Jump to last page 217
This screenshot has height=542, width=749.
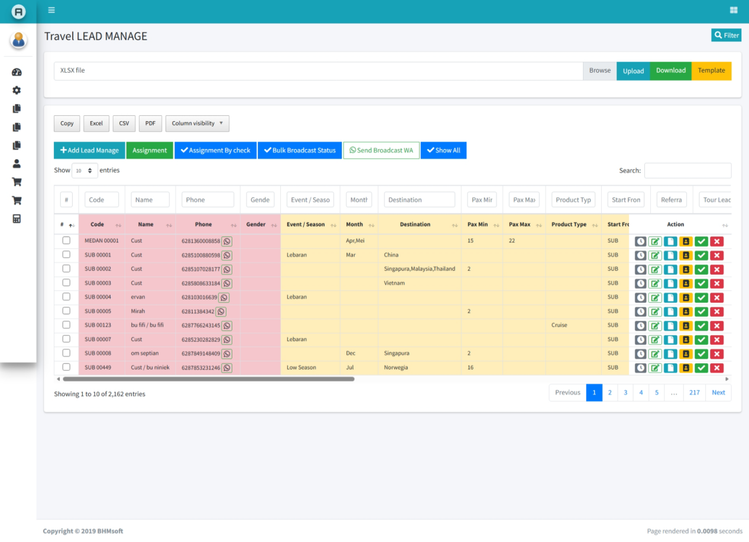point(695,392)
